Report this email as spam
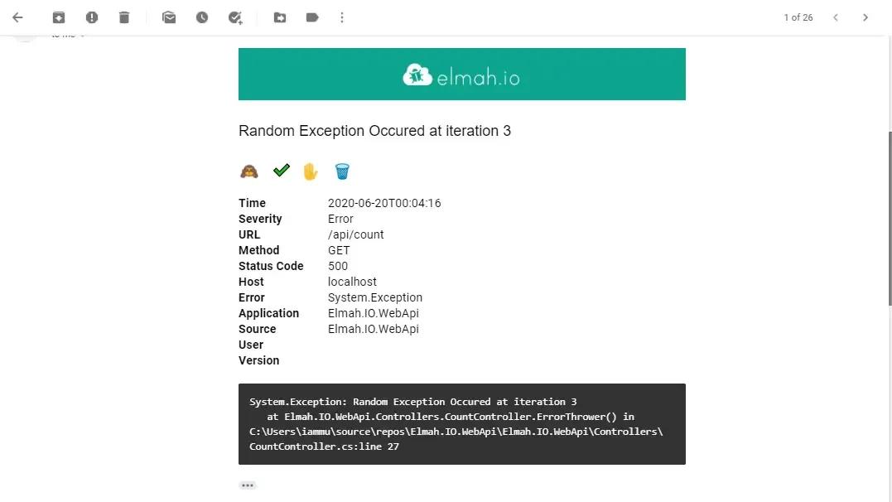Screen dimensions: 892x502 (92, 17)
